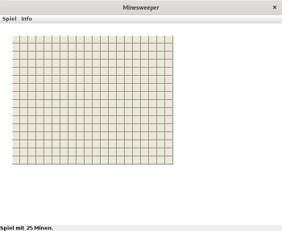The height and width of the screenshot is (231, 282).
Task: Reveal the top-left corner cell of the minefield
Action: (x=16, y=40)
